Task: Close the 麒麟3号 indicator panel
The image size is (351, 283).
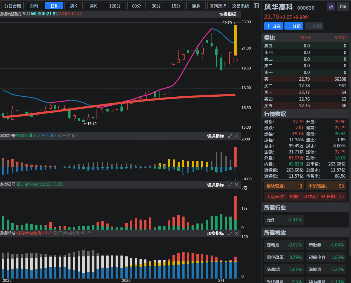Action: tap(237, 233)
